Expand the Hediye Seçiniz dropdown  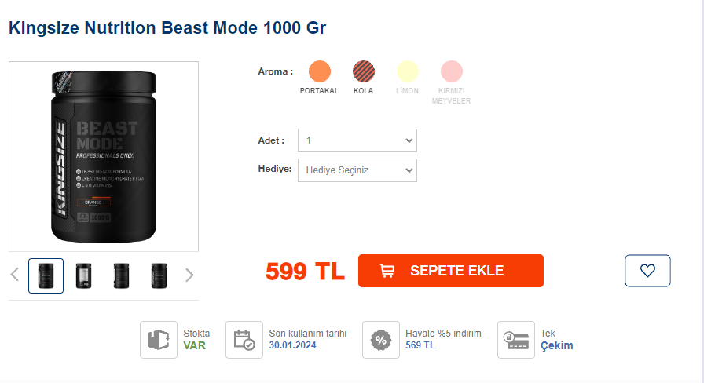(357, 170)
